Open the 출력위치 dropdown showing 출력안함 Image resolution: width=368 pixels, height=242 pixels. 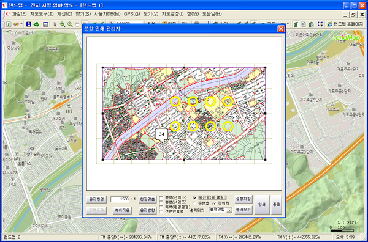[x=220, y=210]
